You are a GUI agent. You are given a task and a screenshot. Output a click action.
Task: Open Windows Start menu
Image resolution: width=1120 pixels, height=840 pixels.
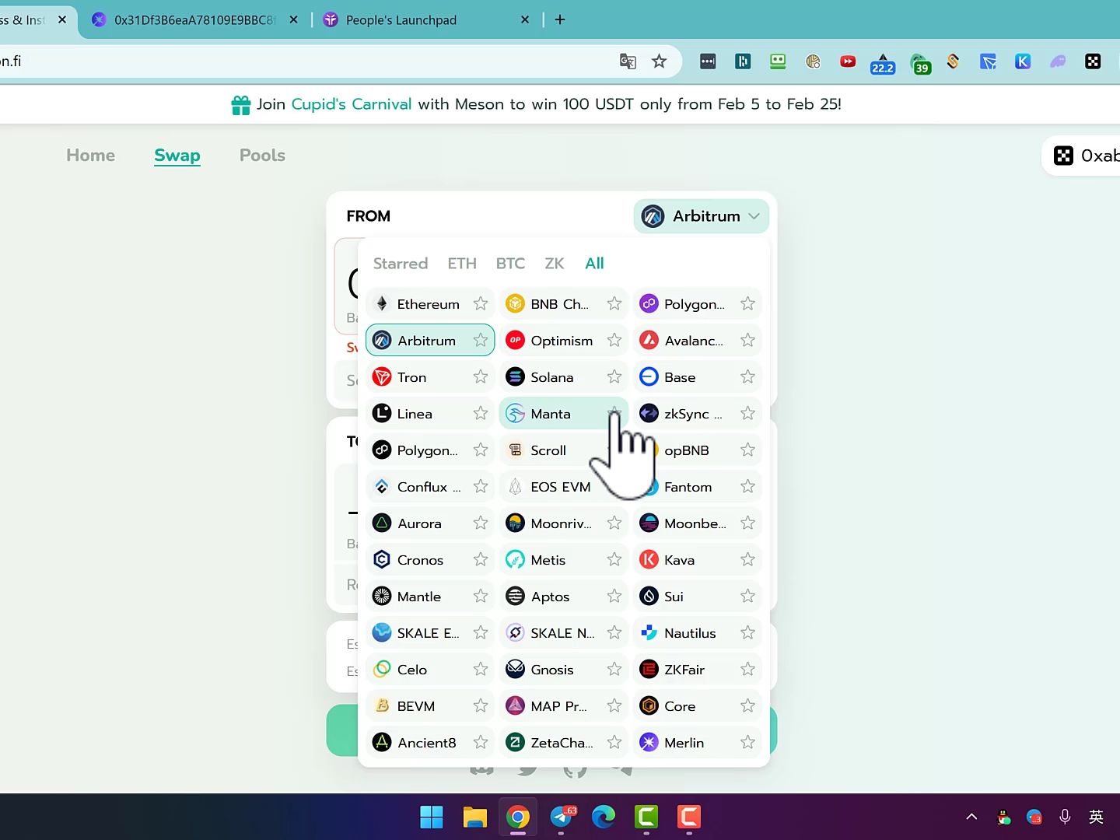(x=432, y=817)
